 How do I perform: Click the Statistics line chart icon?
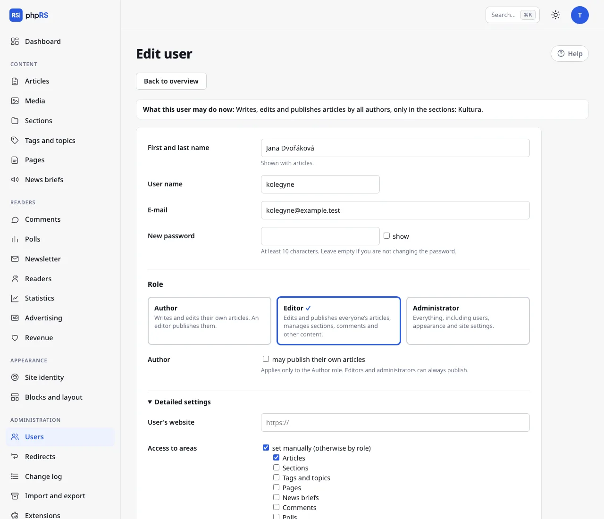[15, 298]
